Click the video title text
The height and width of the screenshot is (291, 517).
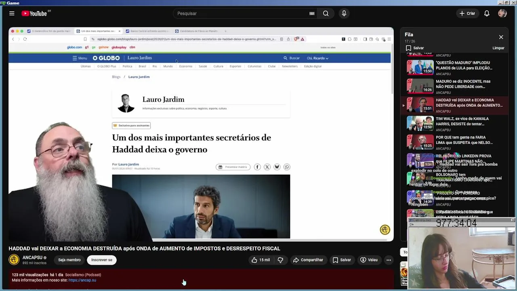click(x=144, y=249)
